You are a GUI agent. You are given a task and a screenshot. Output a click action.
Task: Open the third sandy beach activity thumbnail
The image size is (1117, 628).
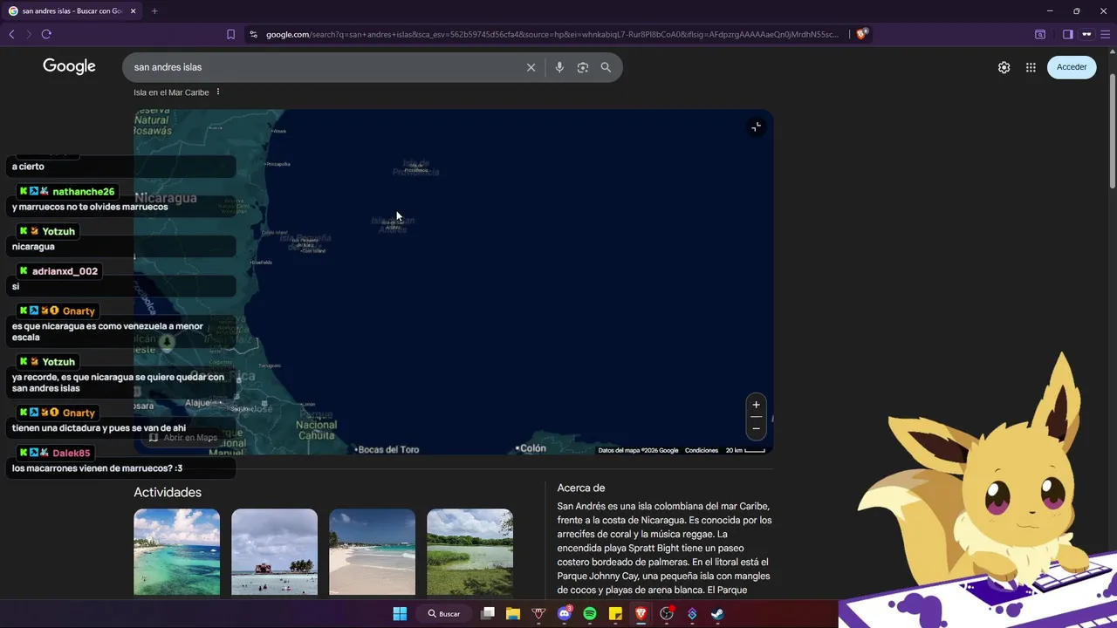pos(372,552)
